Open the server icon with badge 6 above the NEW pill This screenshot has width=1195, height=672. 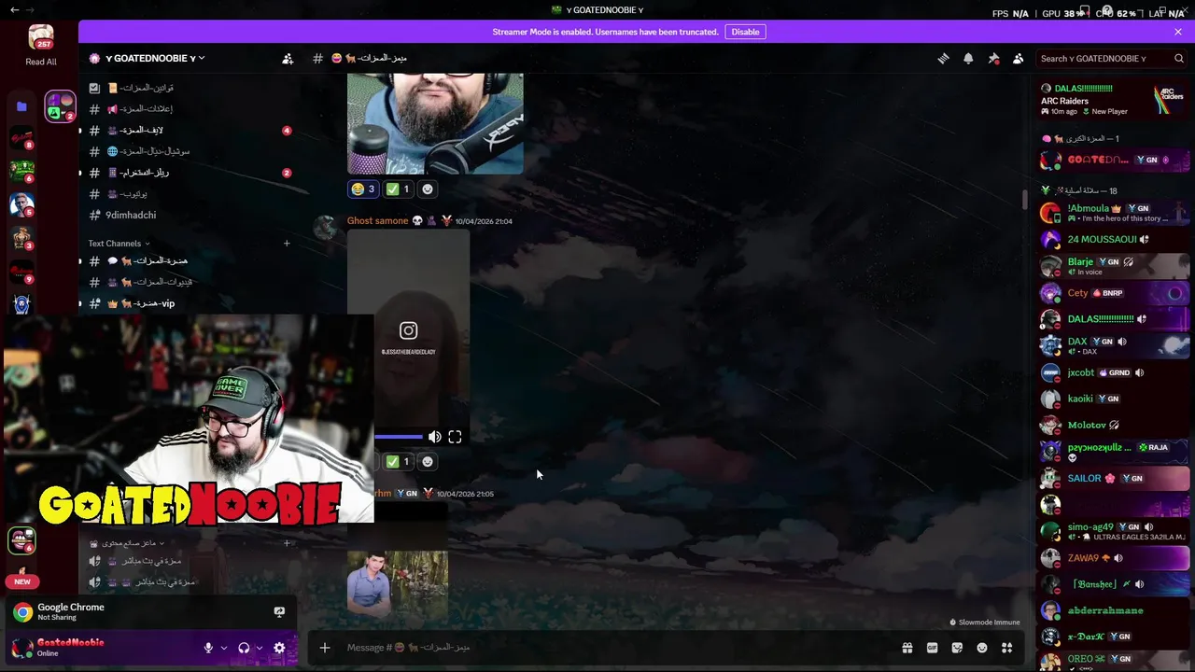click(21, 540)
